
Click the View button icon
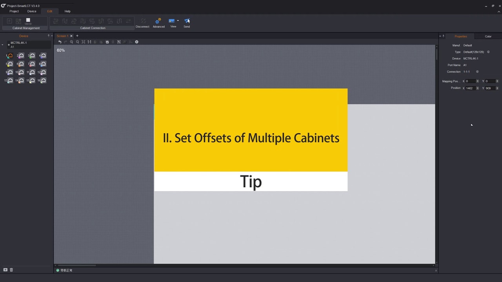point(172,21)
